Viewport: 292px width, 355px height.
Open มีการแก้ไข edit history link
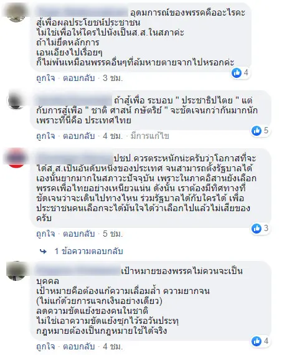click(x=150, y=136)
